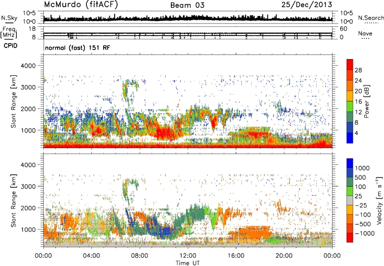The height and width of the screenshot is (266, 384).
Task: Click the light green segment of Power colorbar
Action: pyautogui.click(x=350, y=107)
